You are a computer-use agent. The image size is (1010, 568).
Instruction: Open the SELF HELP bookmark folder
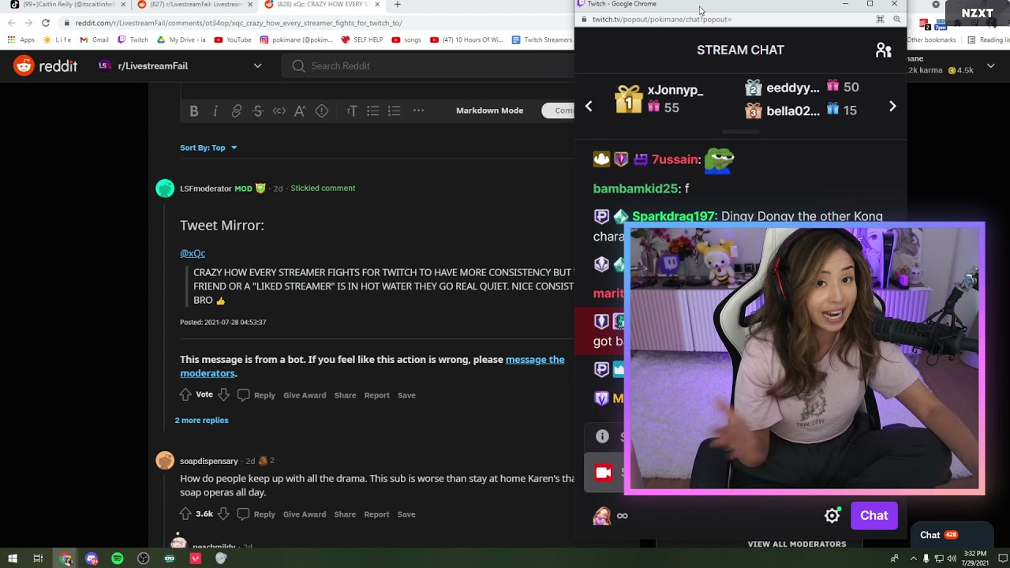(361, 39)
